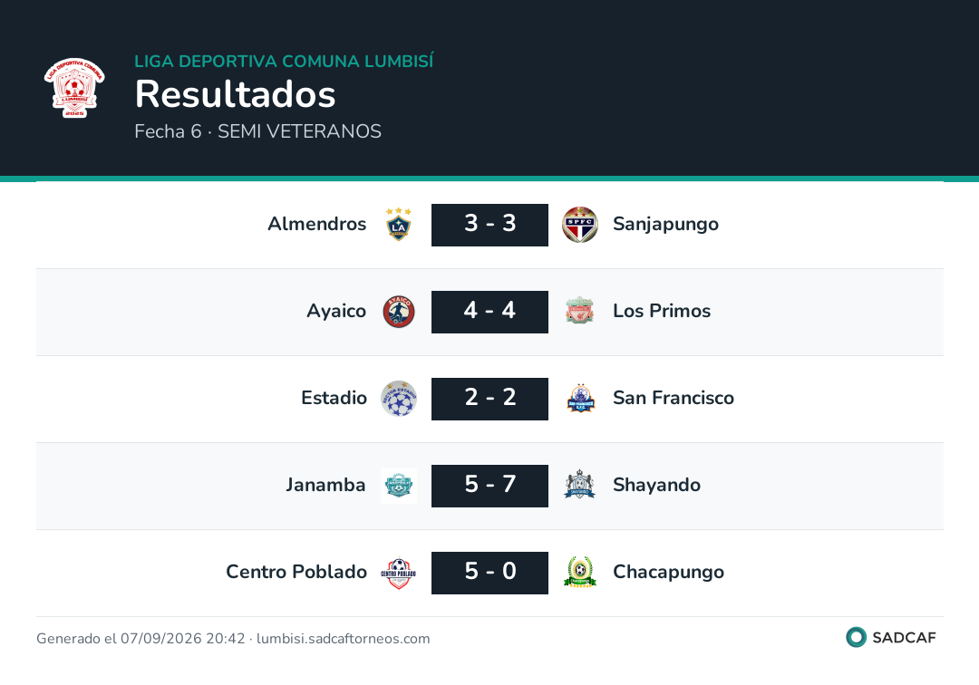
Task: Click the Resultados heading
Action: coord(235,94)
